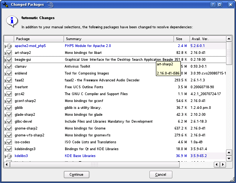Click the horizontal scrollbar right arrow

[x=223, y=165]
